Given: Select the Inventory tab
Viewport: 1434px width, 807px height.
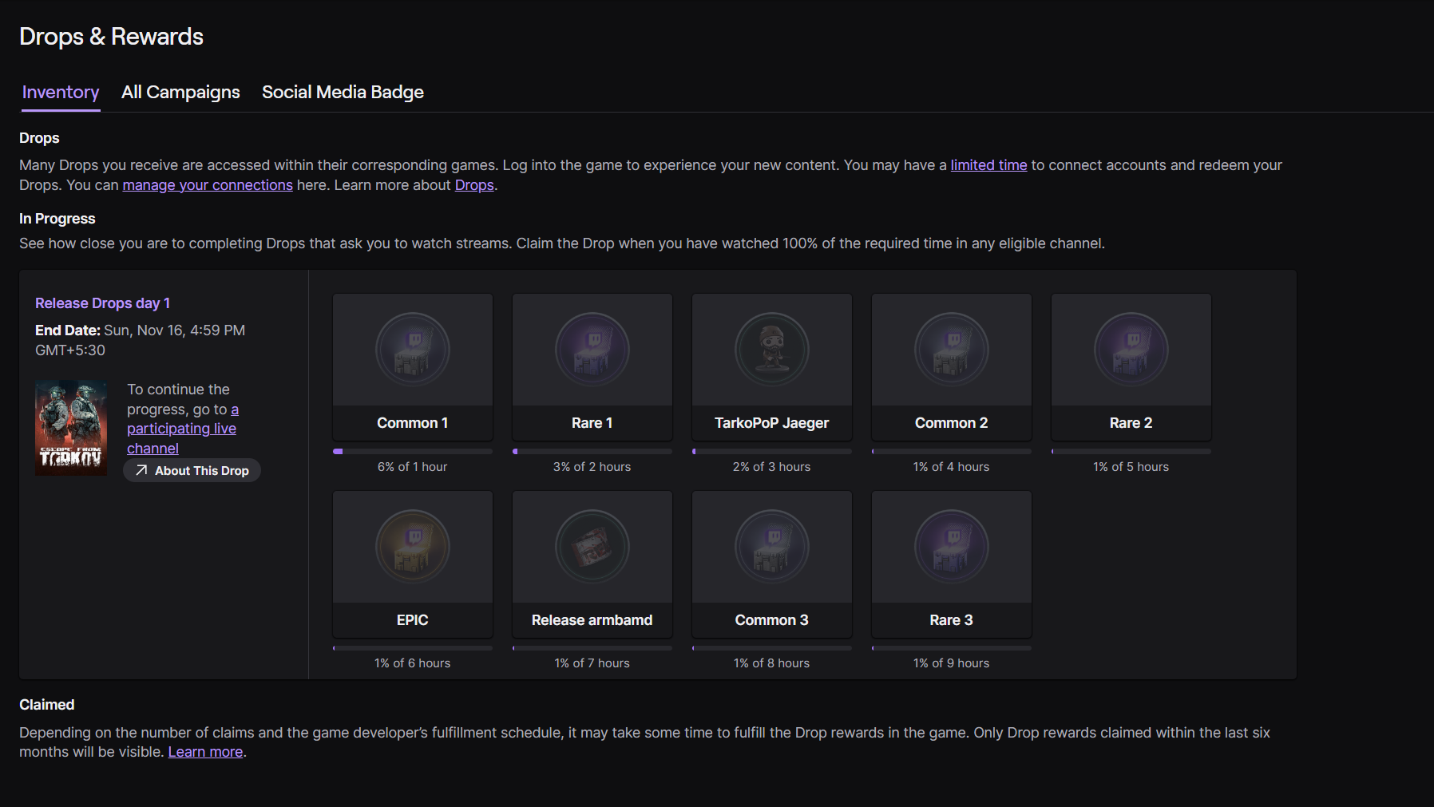Looking at the screenshot, I should point(60,92).
